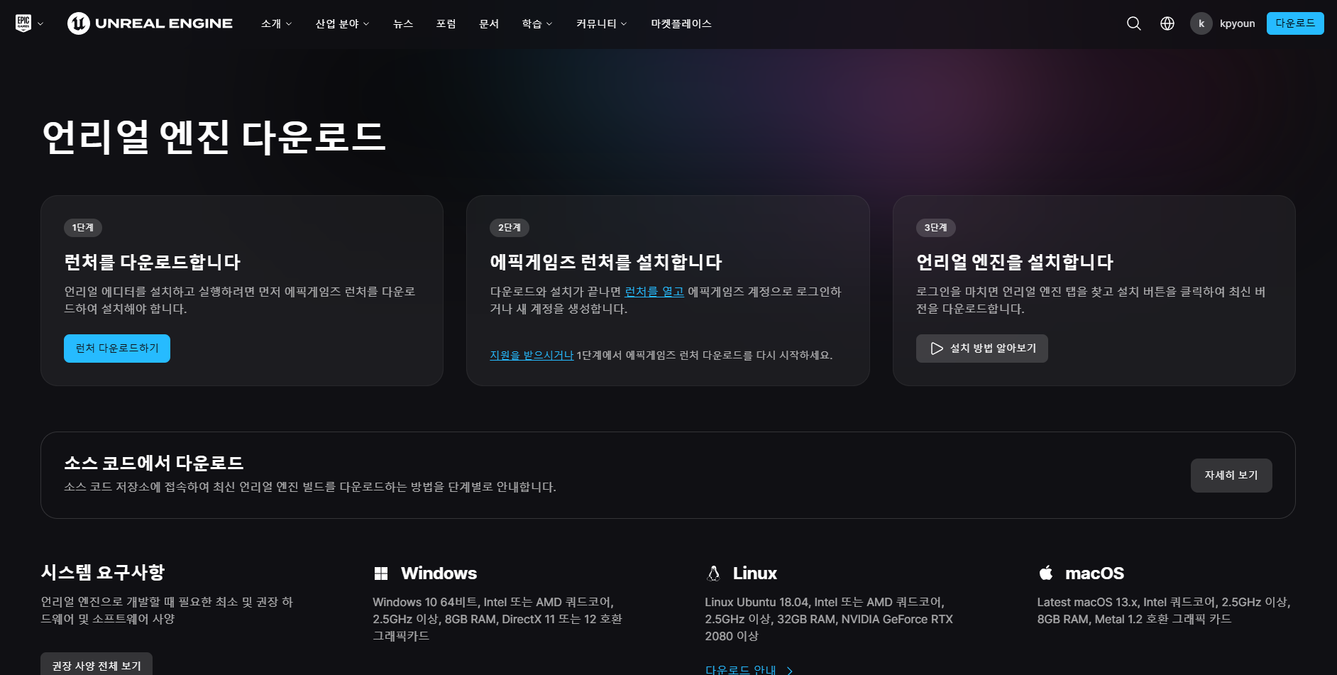Viewport: 1337px width, 675px height.
Task: Expand the chevron next to Epic Games logo
Action: pos(40,24)
